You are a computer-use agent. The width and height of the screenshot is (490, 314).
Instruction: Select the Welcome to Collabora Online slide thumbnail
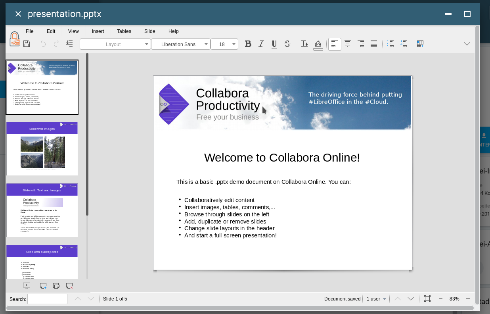pos(42,87)
